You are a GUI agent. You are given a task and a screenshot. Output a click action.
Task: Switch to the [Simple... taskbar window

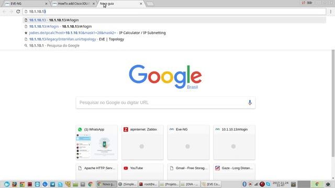coord(128,184)
